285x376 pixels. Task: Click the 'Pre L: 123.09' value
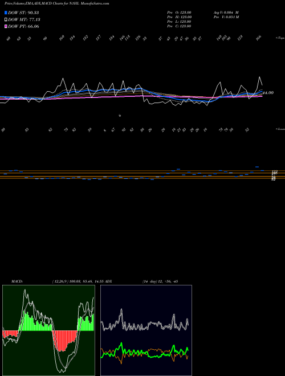click(x=179, y=22)
